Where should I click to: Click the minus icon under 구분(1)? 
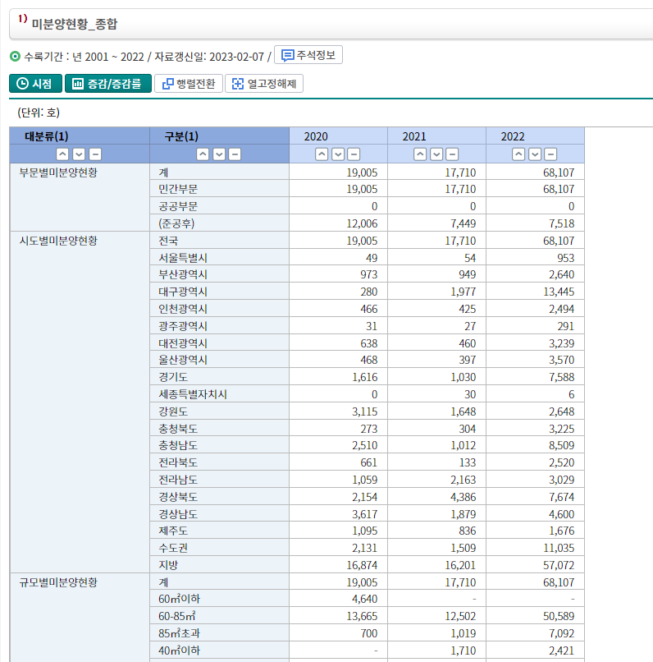(x=235, y=154)
